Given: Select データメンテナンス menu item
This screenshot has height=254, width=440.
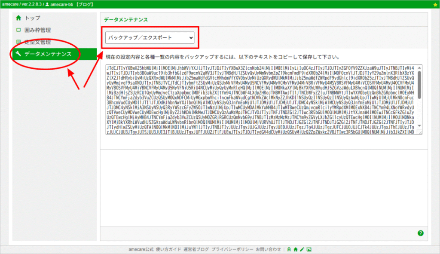Looking at the screenshot, I should [47, 54].
